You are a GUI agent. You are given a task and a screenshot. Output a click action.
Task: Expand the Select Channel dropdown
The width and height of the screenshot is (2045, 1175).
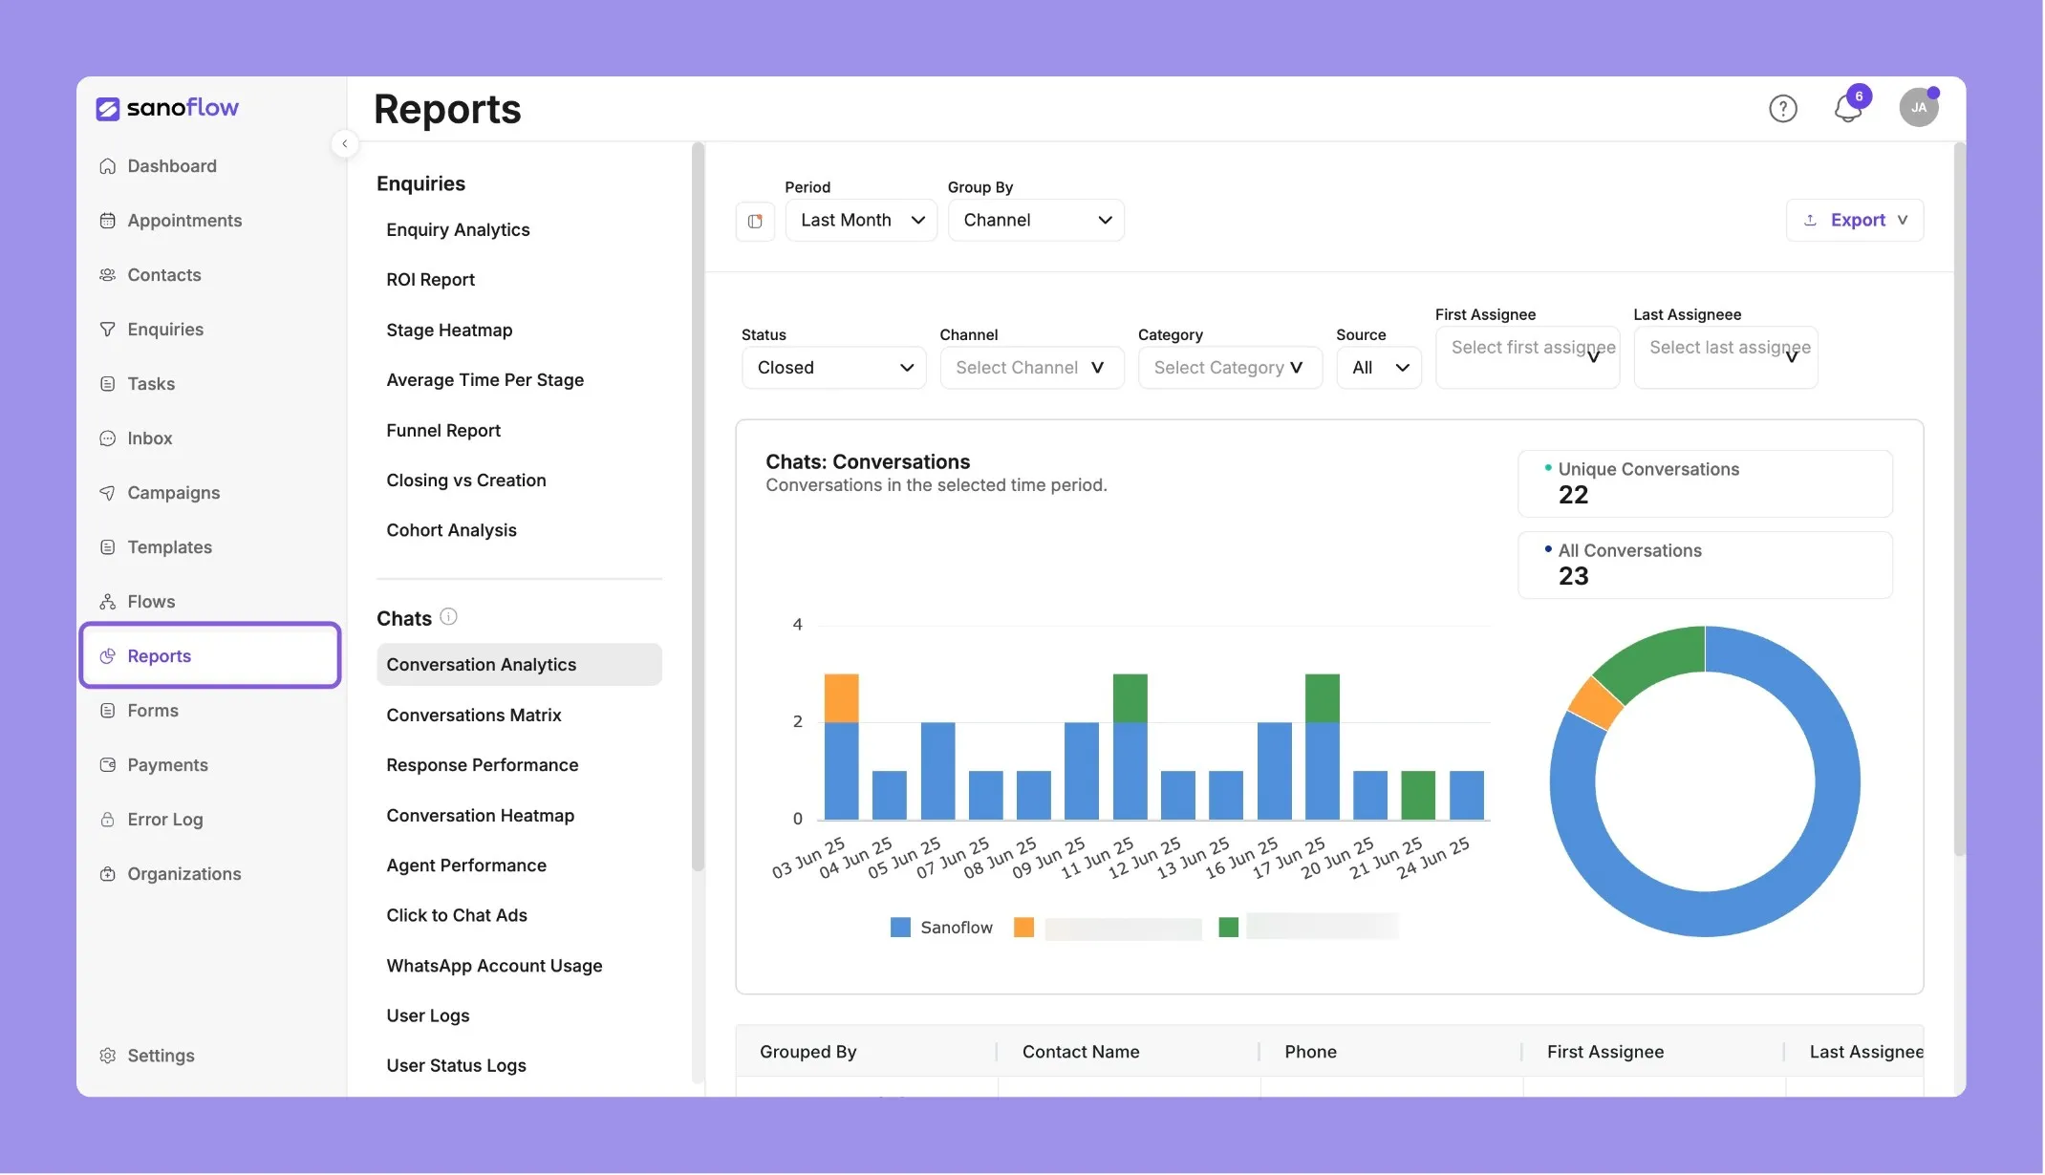point(1032,368)
